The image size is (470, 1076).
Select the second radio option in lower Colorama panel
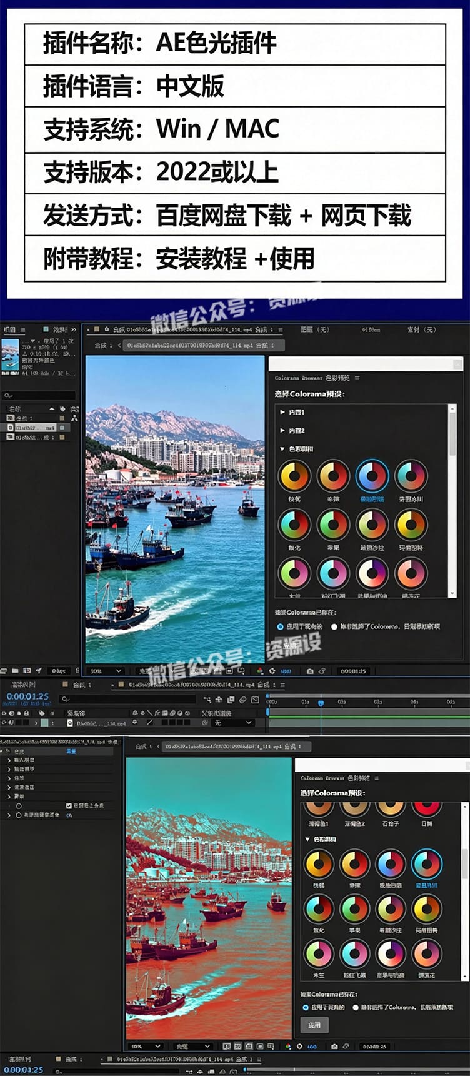pyautogui.click(x=356, y=1008)
